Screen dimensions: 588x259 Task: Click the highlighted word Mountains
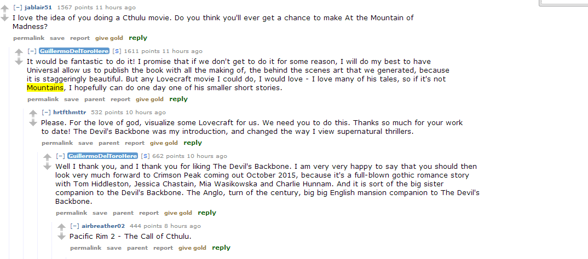(x=45, y=88)
